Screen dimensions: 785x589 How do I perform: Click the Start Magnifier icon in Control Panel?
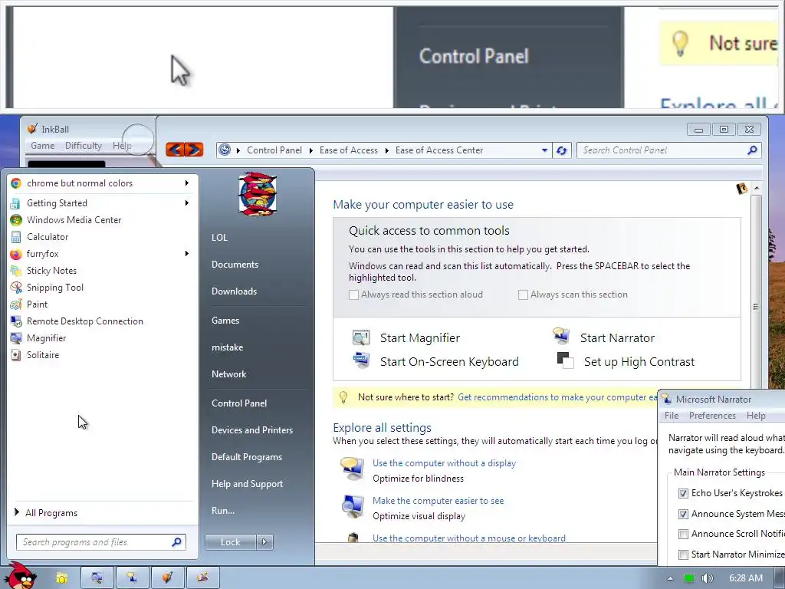pyautogui.click(x=361, y=338)
